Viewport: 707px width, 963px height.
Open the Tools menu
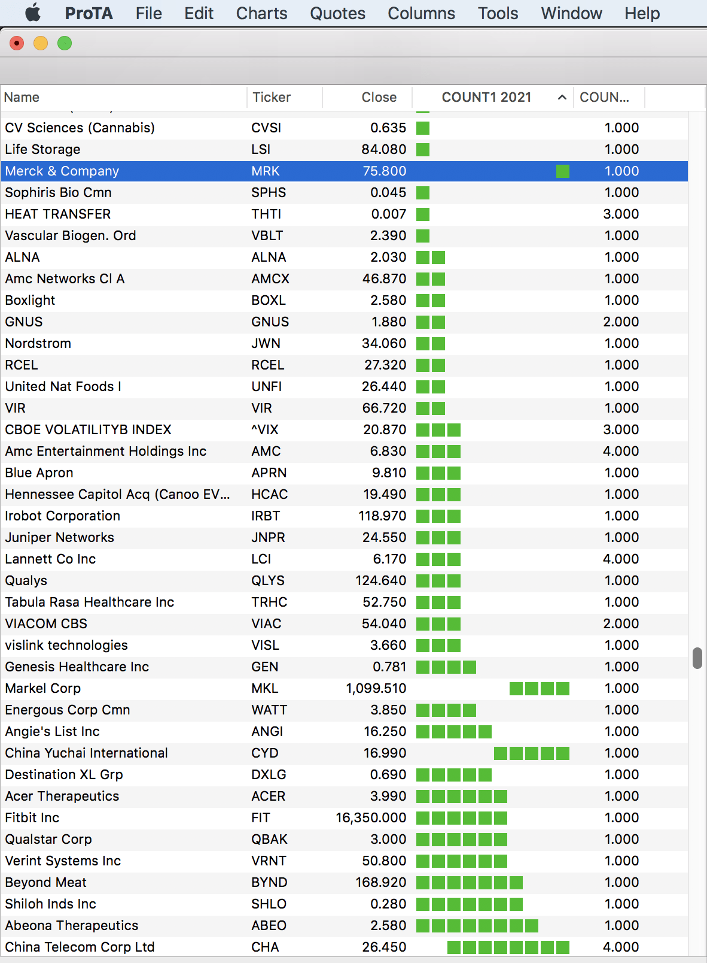click(498, 13)
